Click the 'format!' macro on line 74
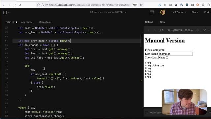This screenshot has width=211, height=119. (x=42, y=78)
